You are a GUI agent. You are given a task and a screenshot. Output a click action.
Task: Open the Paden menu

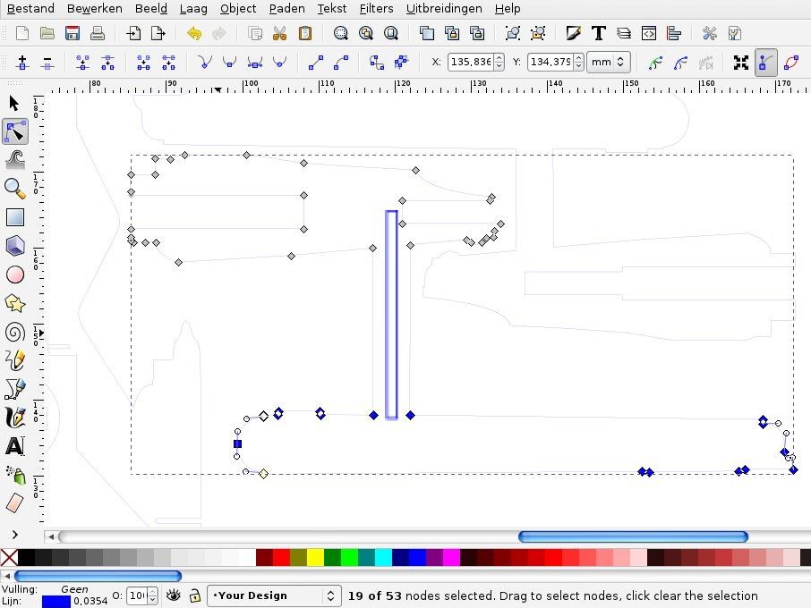[286, 9]
